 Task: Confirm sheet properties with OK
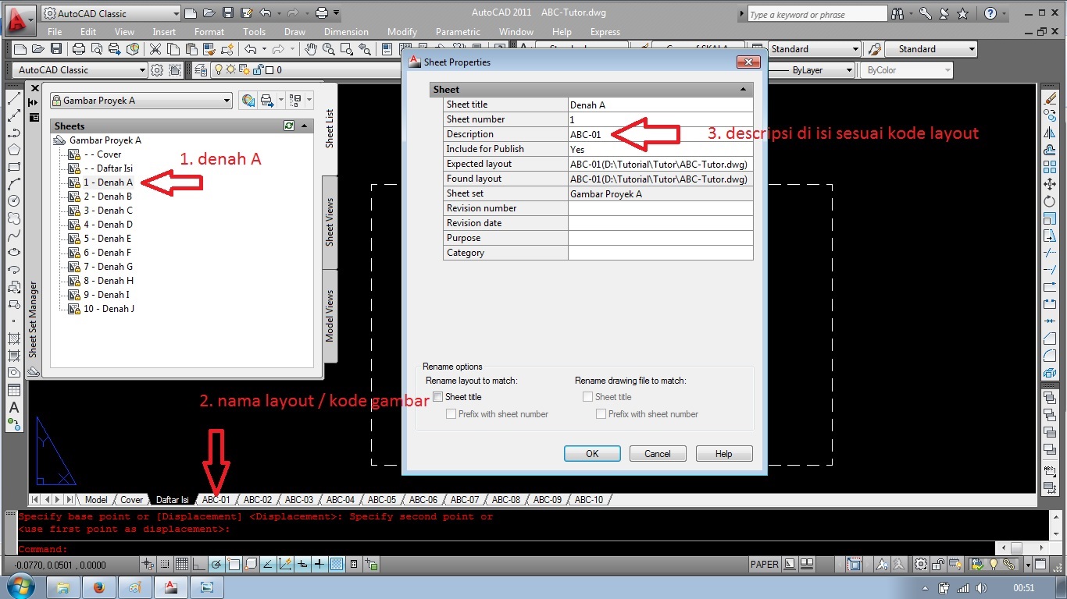[x=591, y=452]
